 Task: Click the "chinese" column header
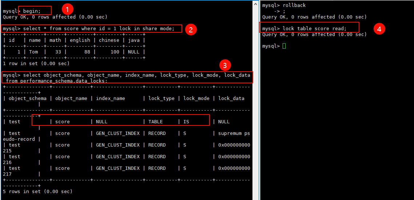[x=109, y=40]
